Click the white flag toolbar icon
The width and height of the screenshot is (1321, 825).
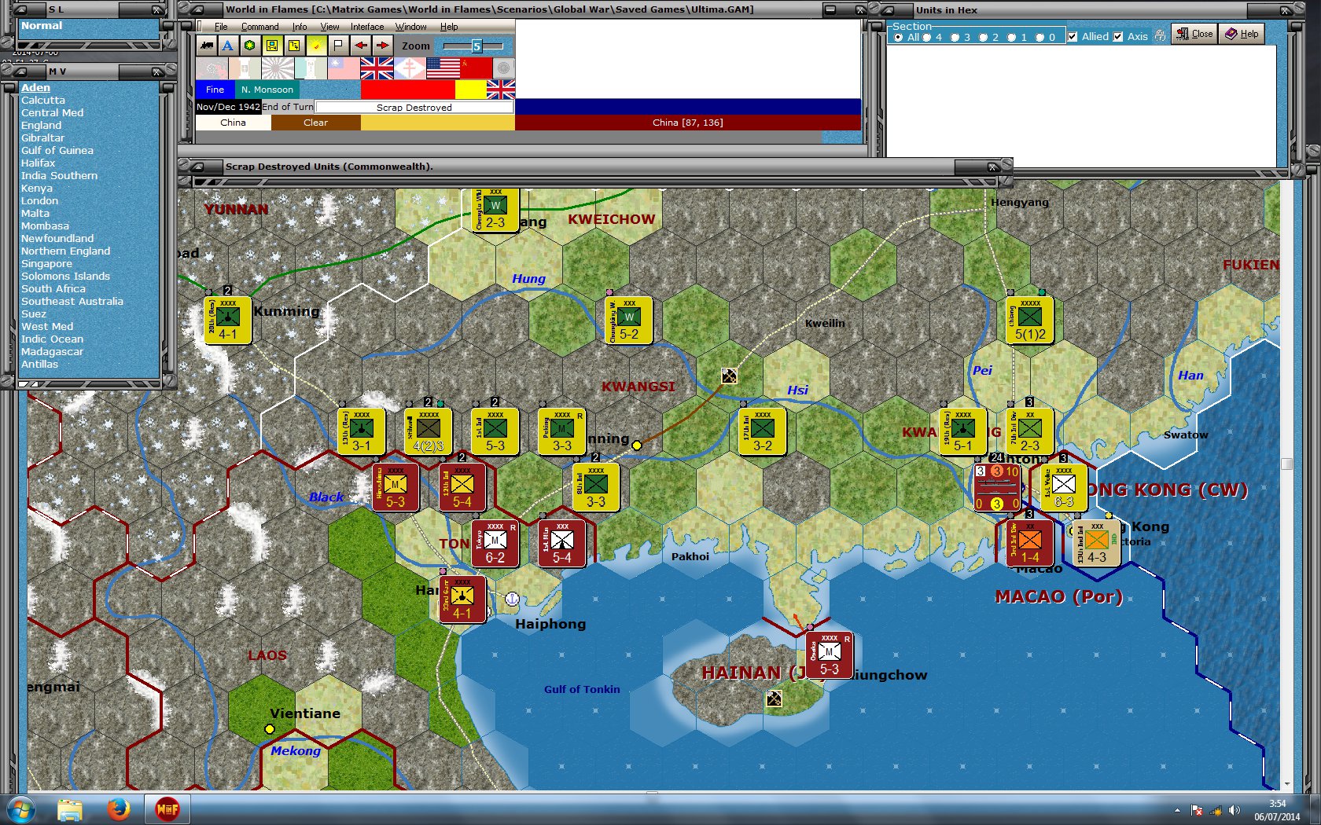coord(338,46)
